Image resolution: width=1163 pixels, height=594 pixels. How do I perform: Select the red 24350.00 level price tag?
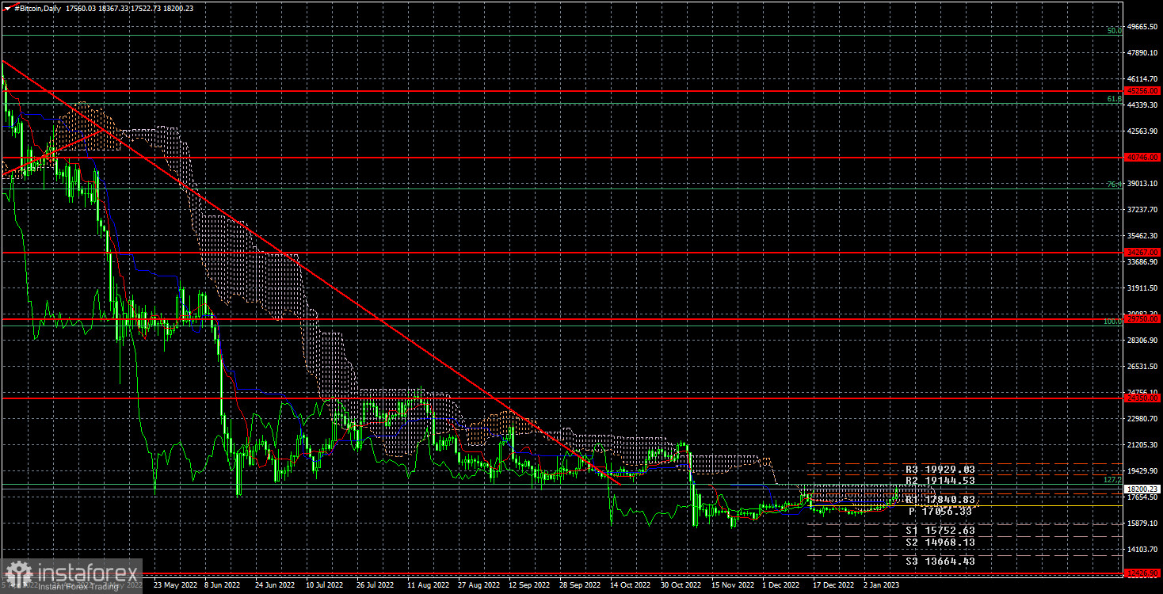click(x=1142, y=398)
